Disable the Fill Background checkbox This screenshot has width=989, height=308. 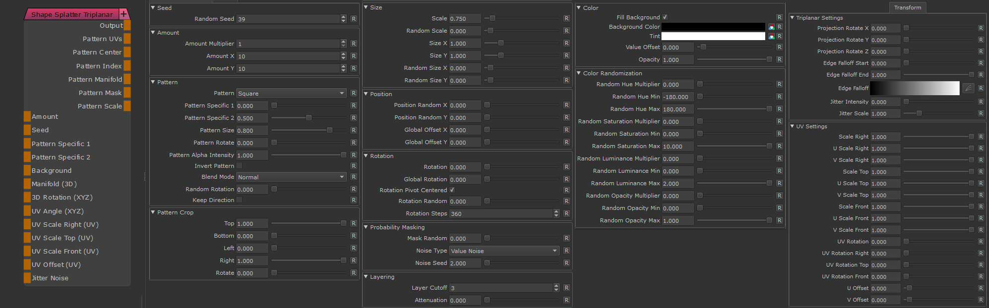pos(665,17)
